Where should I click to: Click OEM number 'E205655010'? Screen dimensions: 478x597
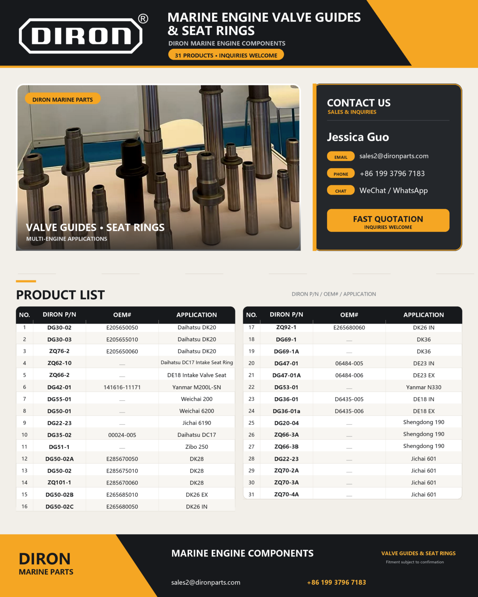pos(122,339)
